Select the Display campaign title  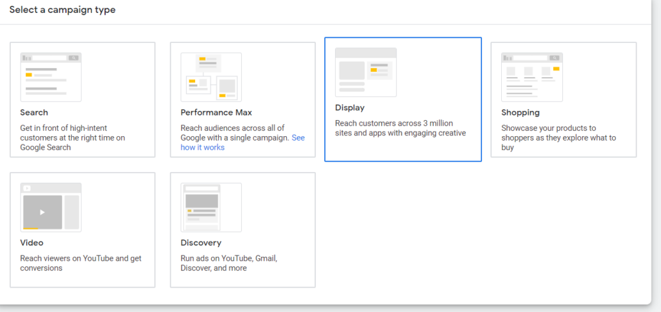coord(350,107)
